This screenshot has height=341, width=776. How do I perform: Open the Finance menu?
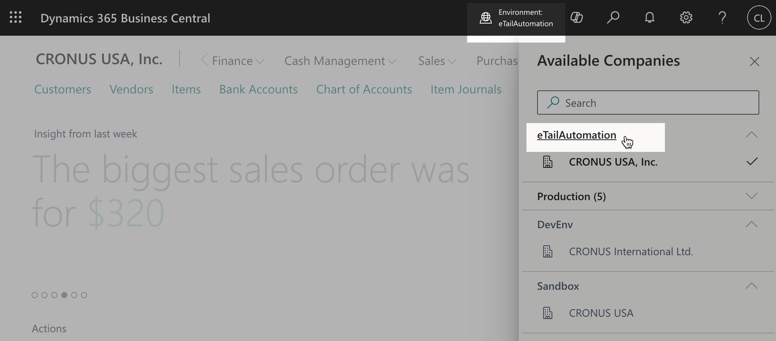[x=238, y=61]
